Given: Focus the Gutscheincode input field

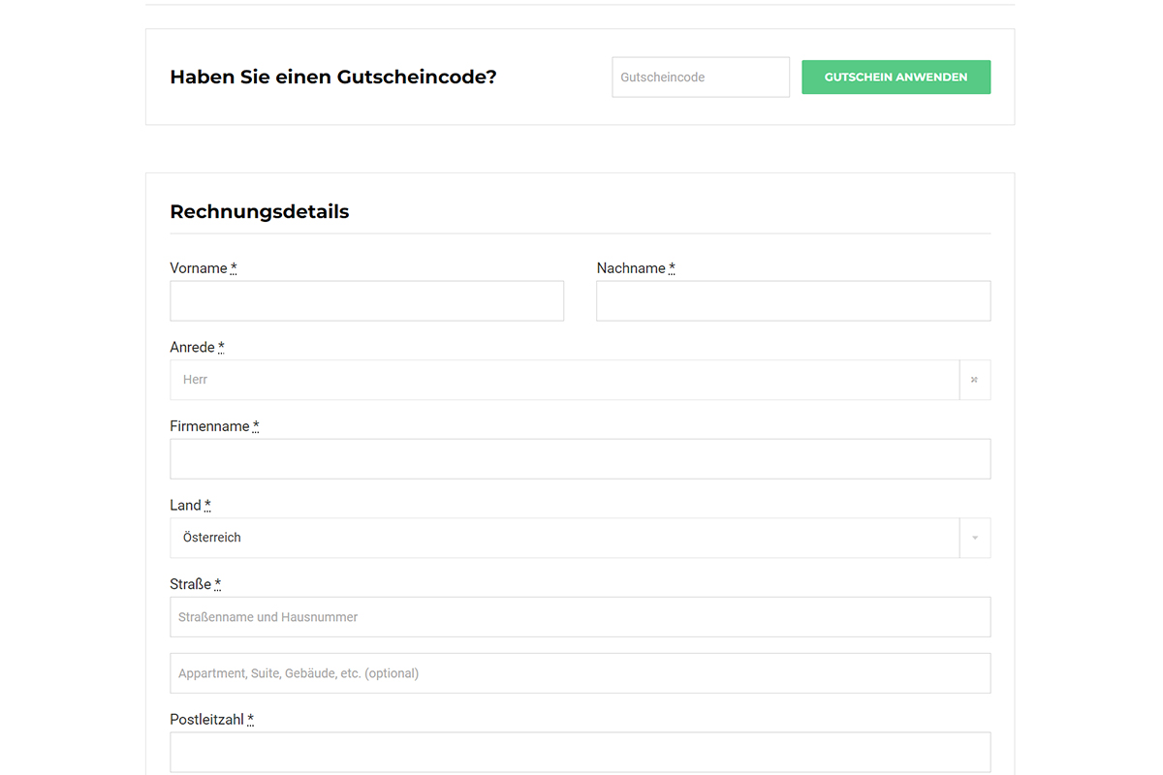Looking at the screenshot, I should (x=700, y=77).
